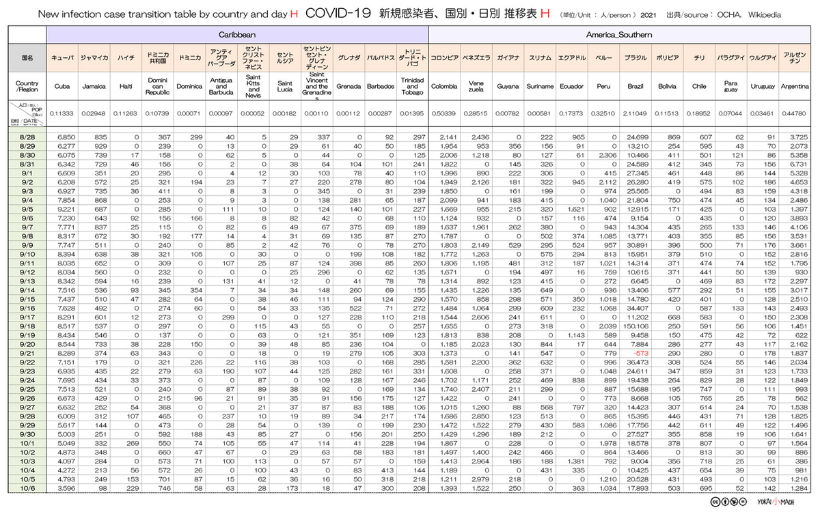This screenshot has height=512, width=820.
Task: Click the '国名' header cell
Action: tap(27, 59)
